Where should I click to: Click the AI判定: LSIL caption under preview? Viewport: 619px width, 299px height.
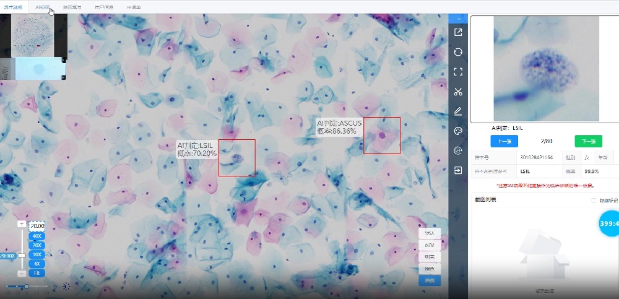[508, 128]
